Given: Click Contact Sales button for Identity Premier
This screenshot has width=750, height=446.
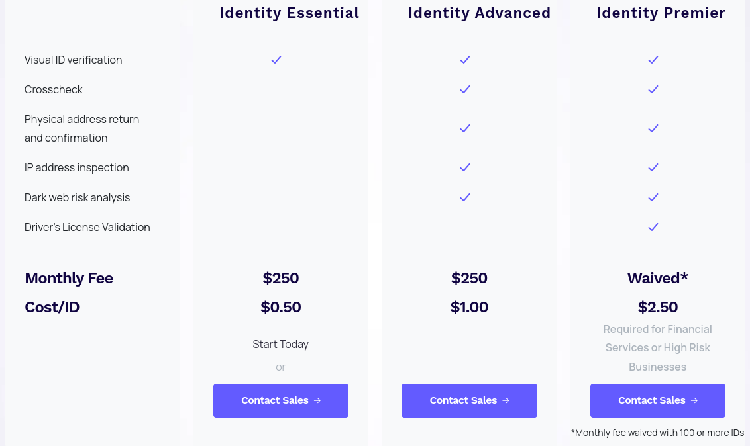Looking at the screenshot, I should [658, 400].
